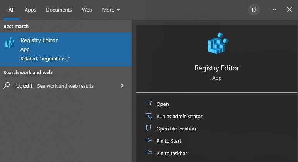Select the Registry Editor best match result
This screenshot has width=298, height=162.
[66, 49]
